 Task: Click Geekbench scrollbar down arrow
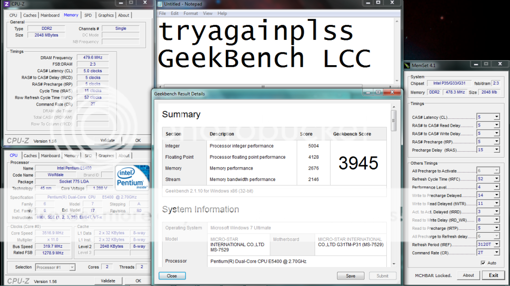[x=393, y=264]
